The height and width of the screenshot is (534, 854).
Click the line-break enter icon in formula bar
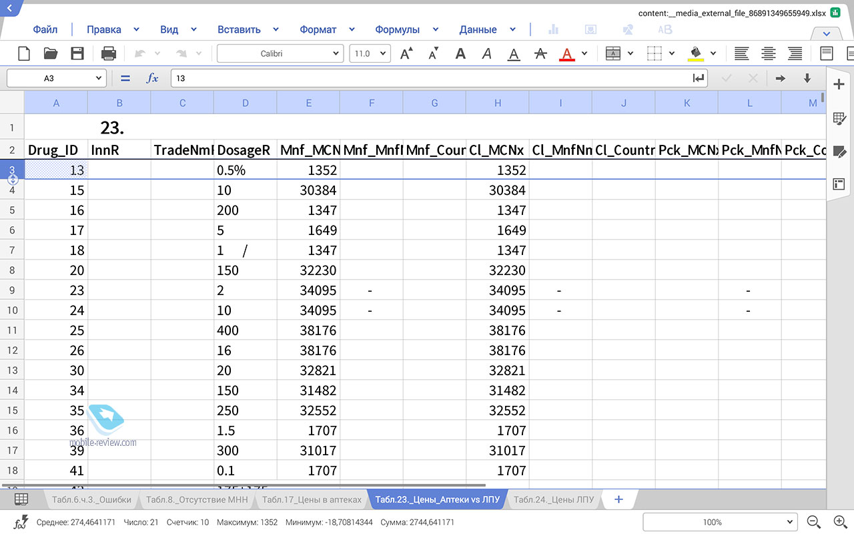point(698,78)
